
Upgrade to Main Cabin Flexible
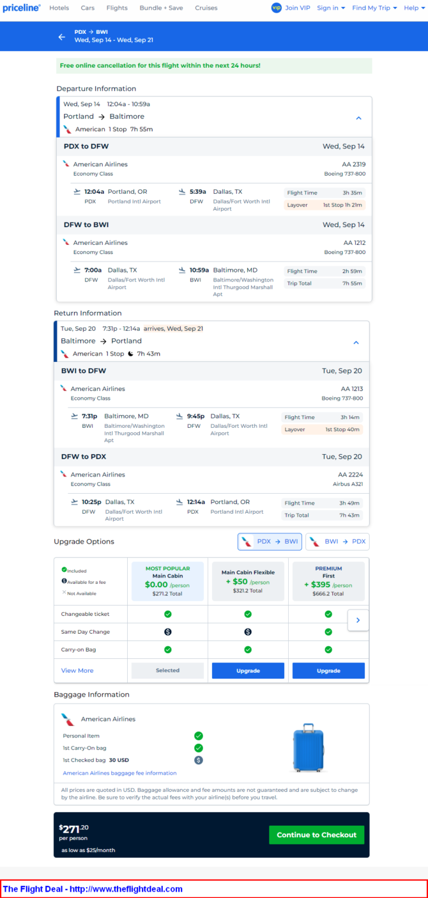pyautogui.click(x=248, y=670)
